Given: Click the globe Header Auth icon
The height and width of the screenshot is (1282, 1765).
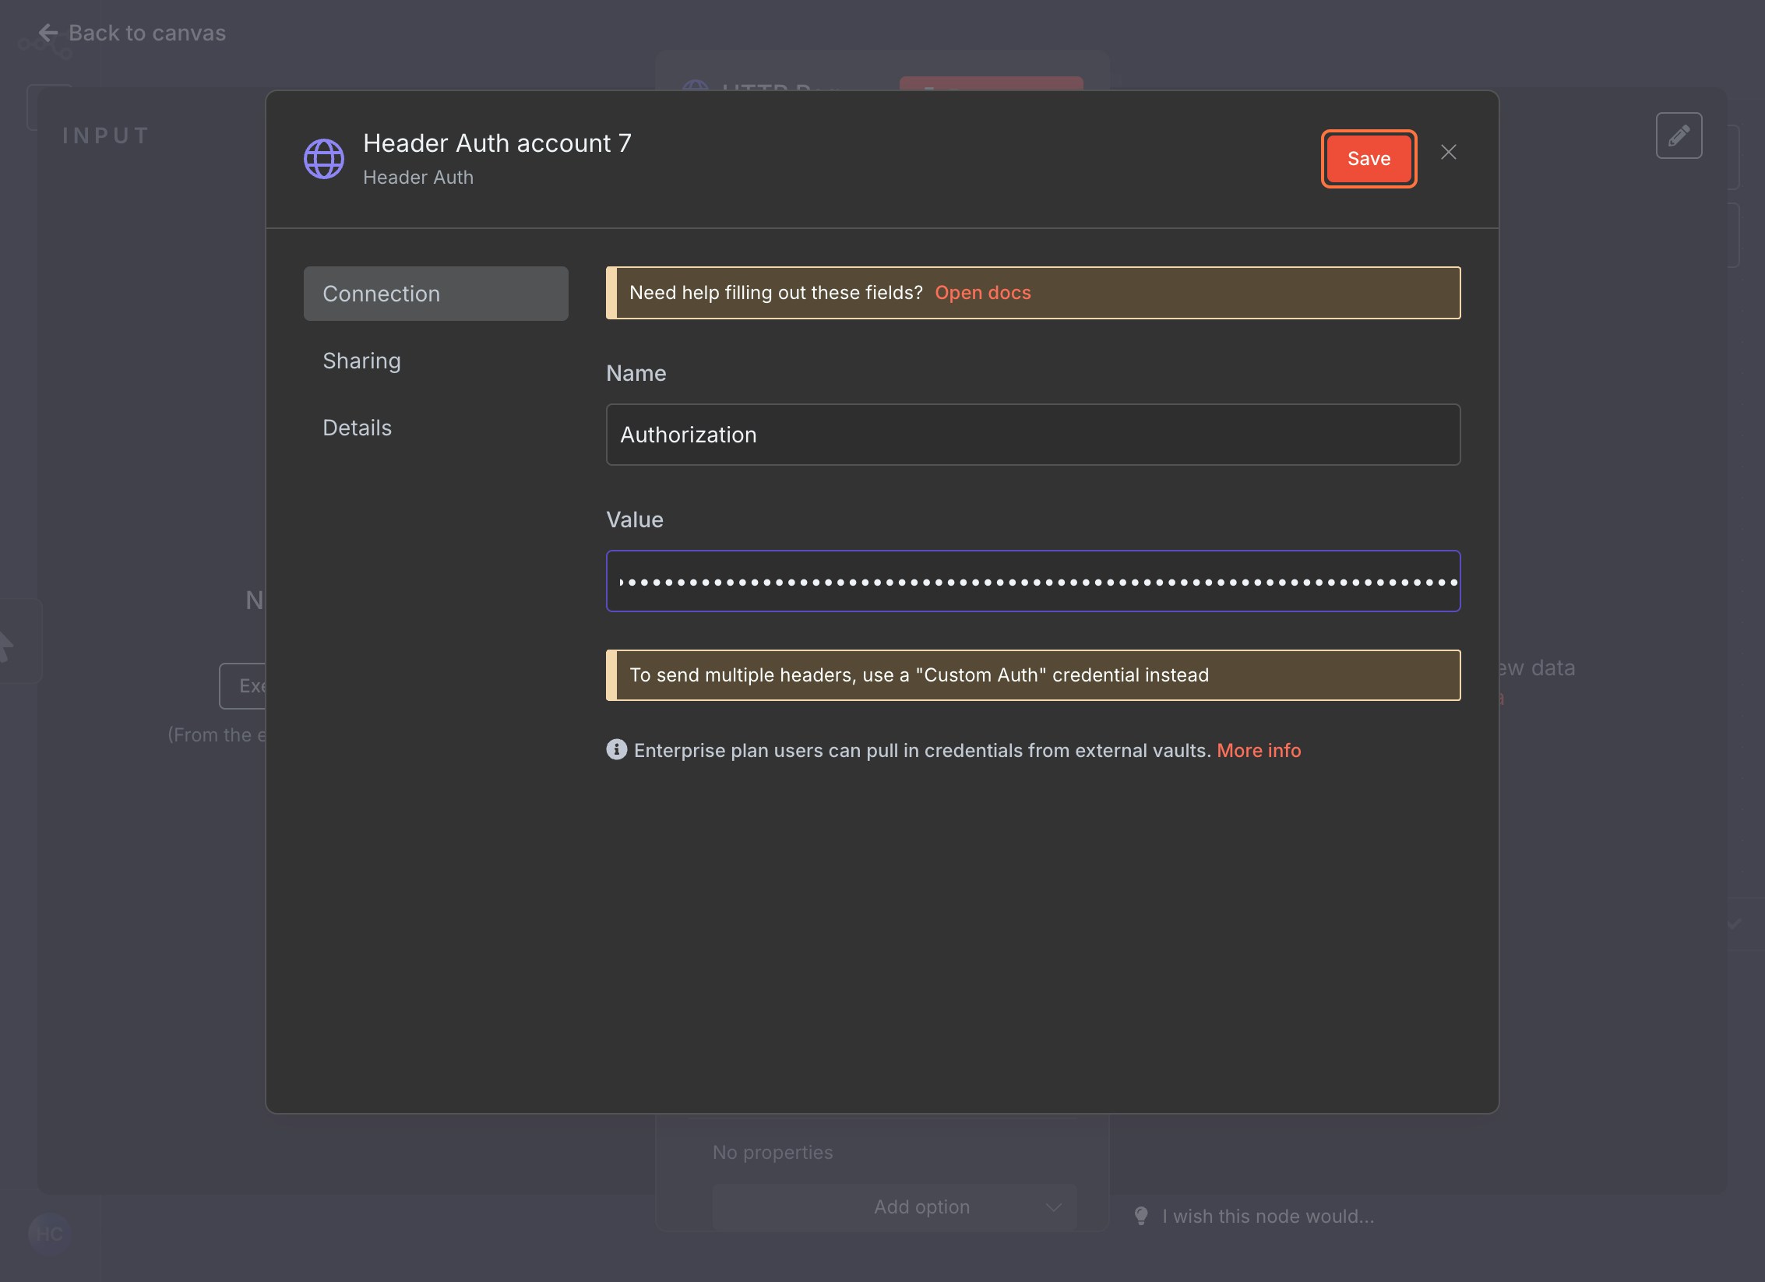Looking at the screenshot, I should click(x=323, y=159).
